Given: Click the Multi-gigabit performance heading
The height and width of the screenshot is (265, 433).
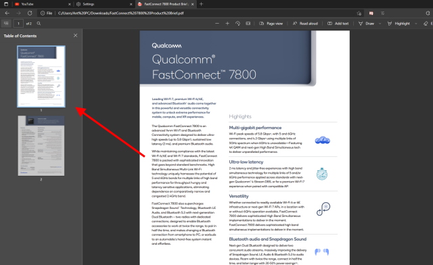Looking at the screenshot, I should tap(255, 128).
